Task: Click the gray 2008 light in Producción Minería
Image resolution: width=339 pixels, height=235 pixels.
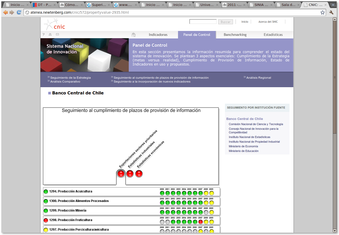Action: (x=206, y=212)
